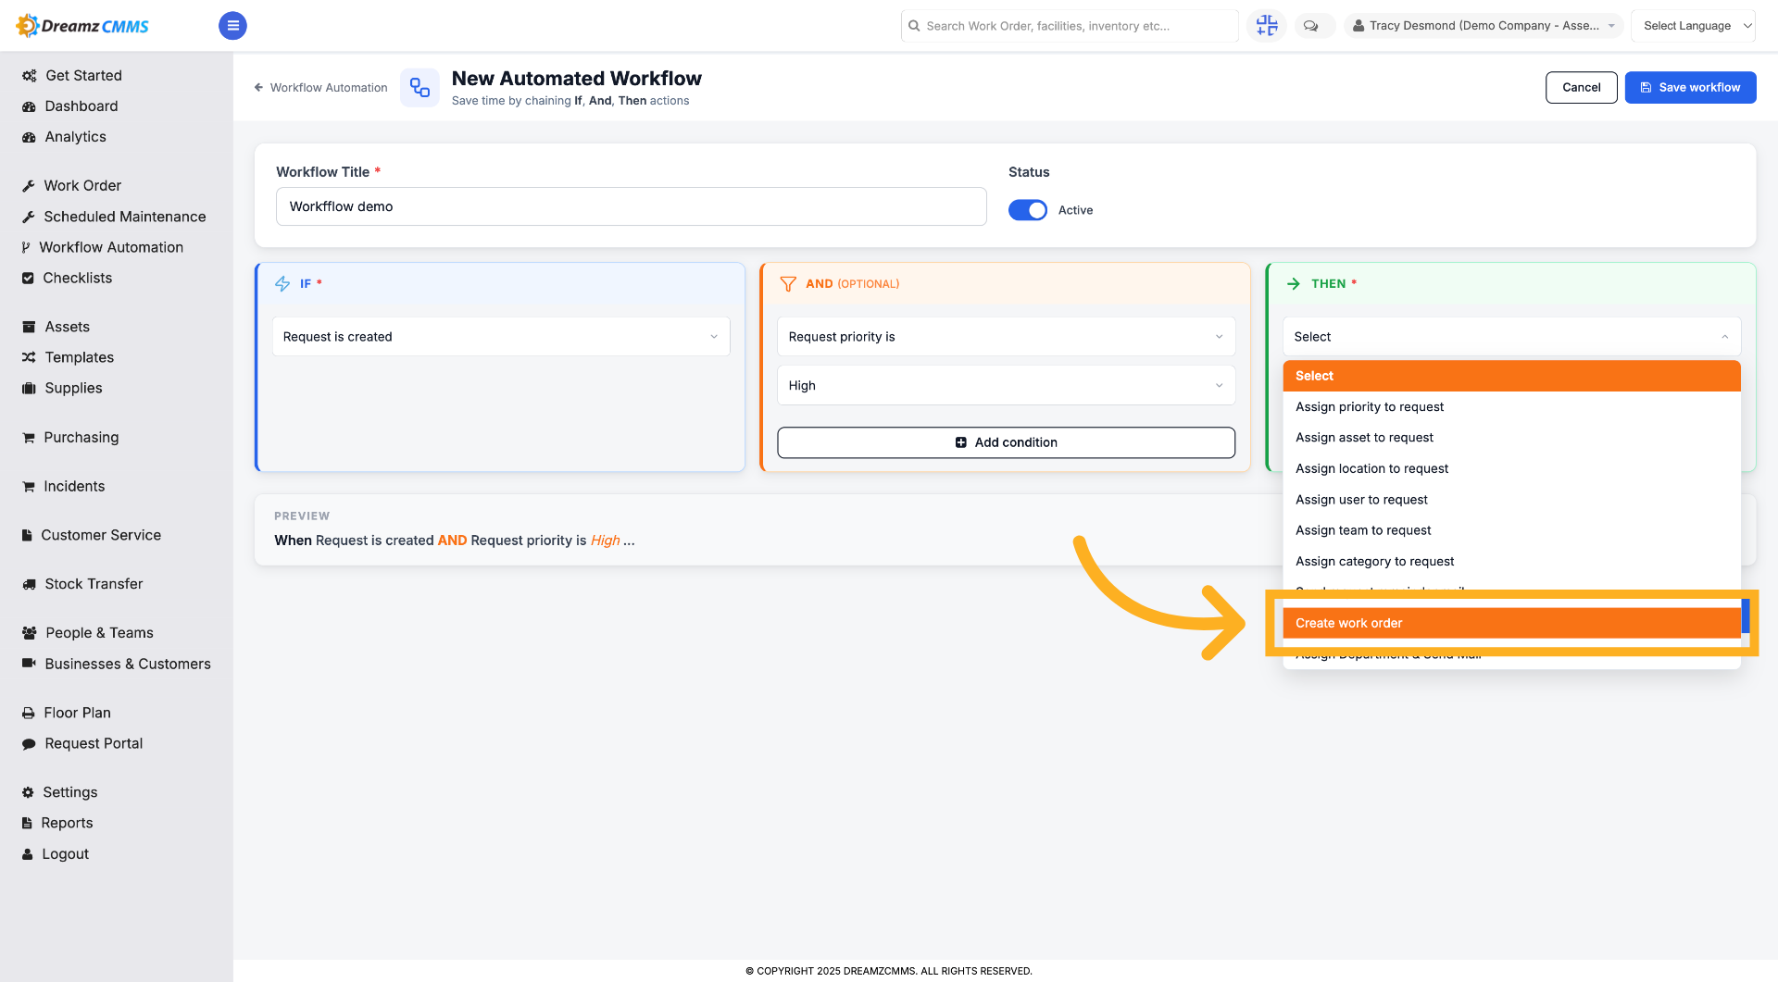Toggle the sidebar hamburger menu button
The height and width of the screenshot is (982, 1778).
click(x=232, y=26)
